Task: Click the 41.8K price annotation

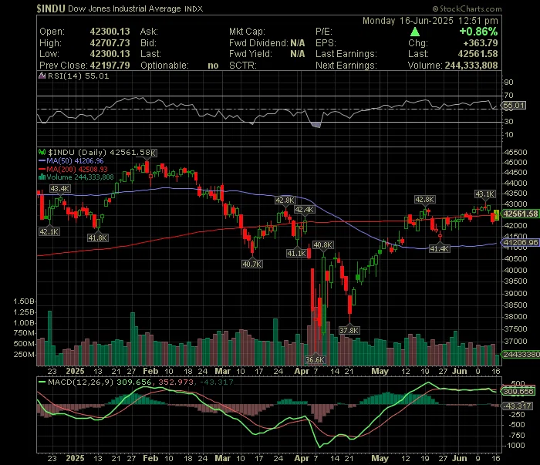Action: [98, 238]
